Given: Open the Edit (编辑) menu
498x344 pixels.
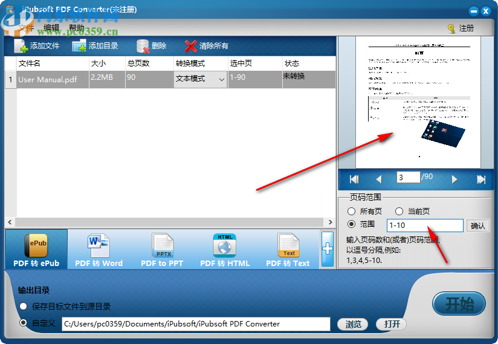Looking at the screenshot, I should point(51,28).
